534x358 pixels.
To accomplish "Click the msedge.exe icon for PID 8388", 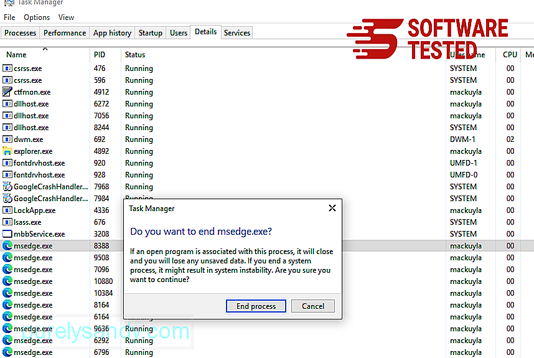I will pyautogui.click(x=7, y=245).
